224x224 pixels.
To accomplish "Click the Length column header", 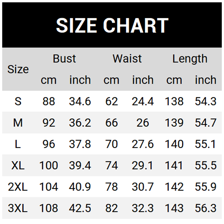I will tap(190, 59).
